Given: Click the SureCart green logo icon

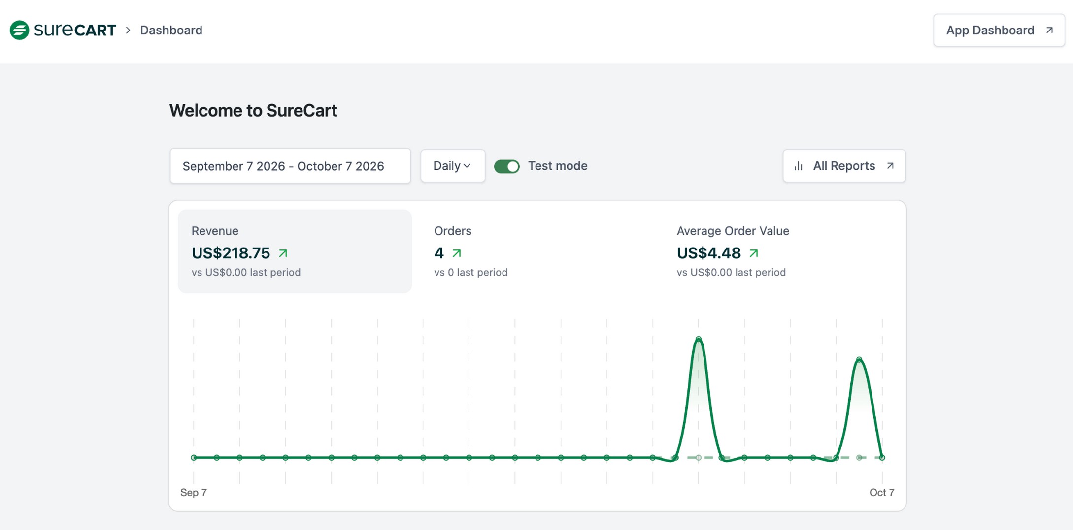Looking at the screenshot, I should coord(20,30).
